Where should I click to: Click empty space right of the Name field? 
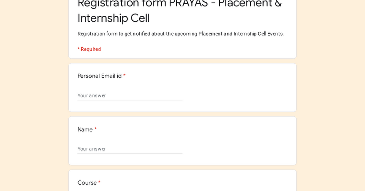237,149
